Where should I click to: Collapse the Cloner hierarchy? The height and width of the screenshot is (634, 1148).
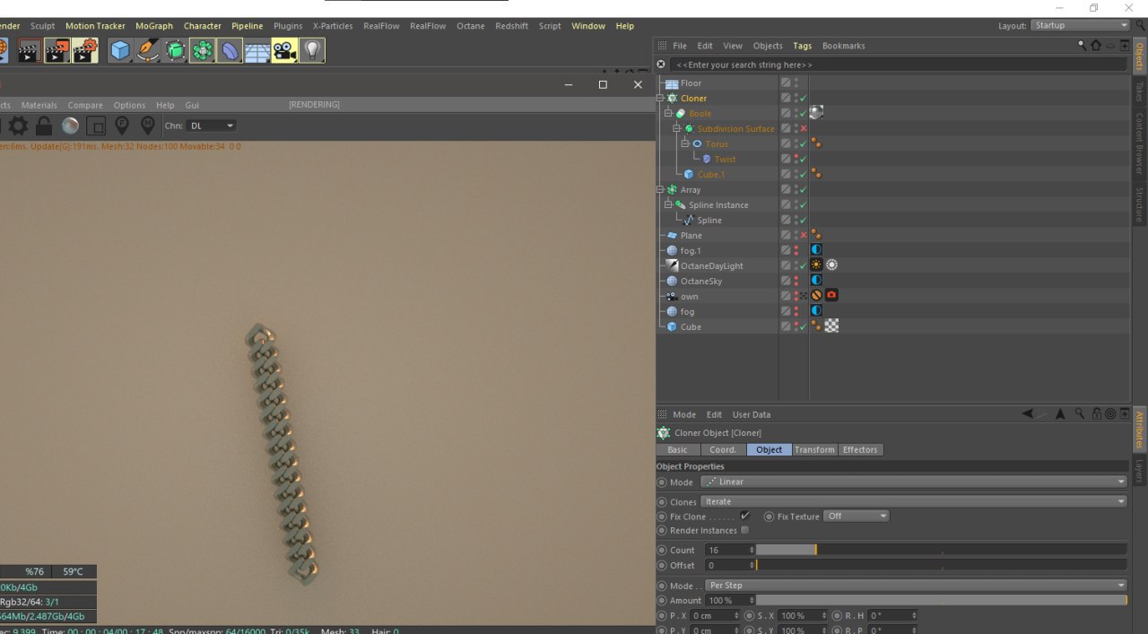point(661,99)
